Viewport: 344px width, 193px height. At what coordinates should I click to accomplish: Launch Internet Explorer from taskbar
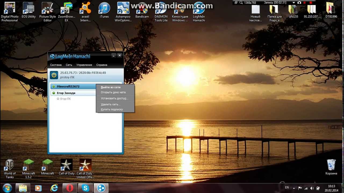click(54, 188)
